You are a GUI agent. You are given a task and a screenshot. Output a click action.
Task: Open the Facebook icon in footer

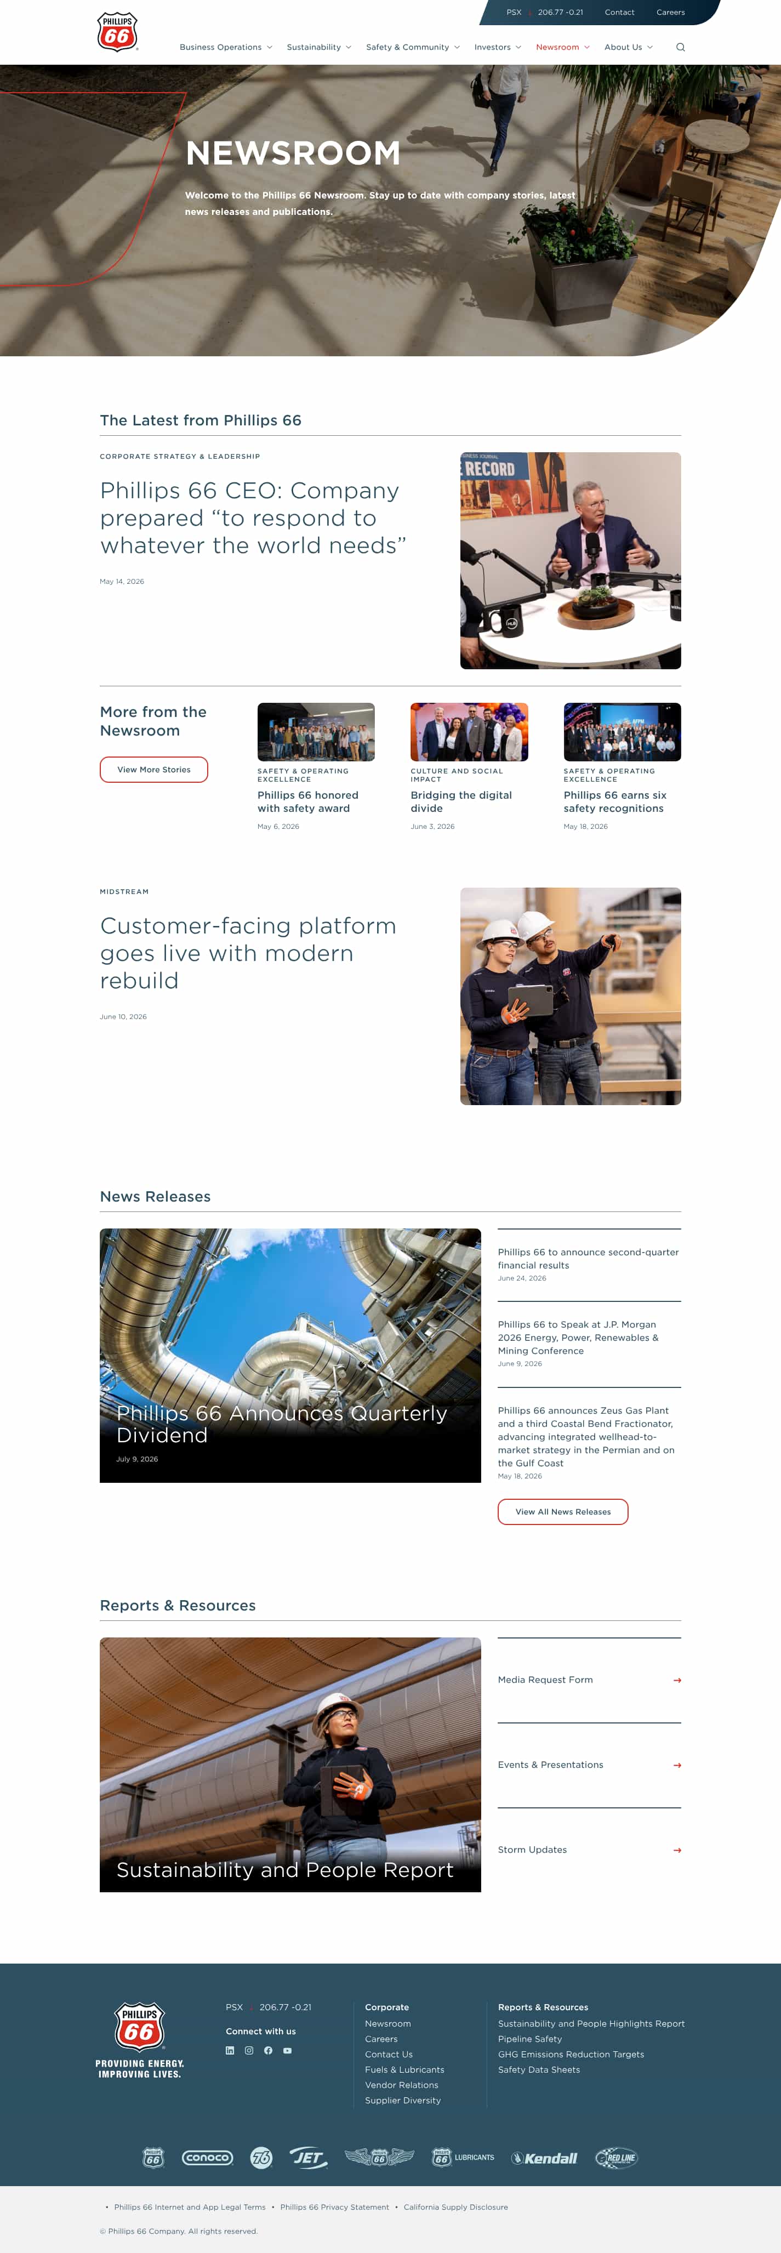click(269, 2050)
